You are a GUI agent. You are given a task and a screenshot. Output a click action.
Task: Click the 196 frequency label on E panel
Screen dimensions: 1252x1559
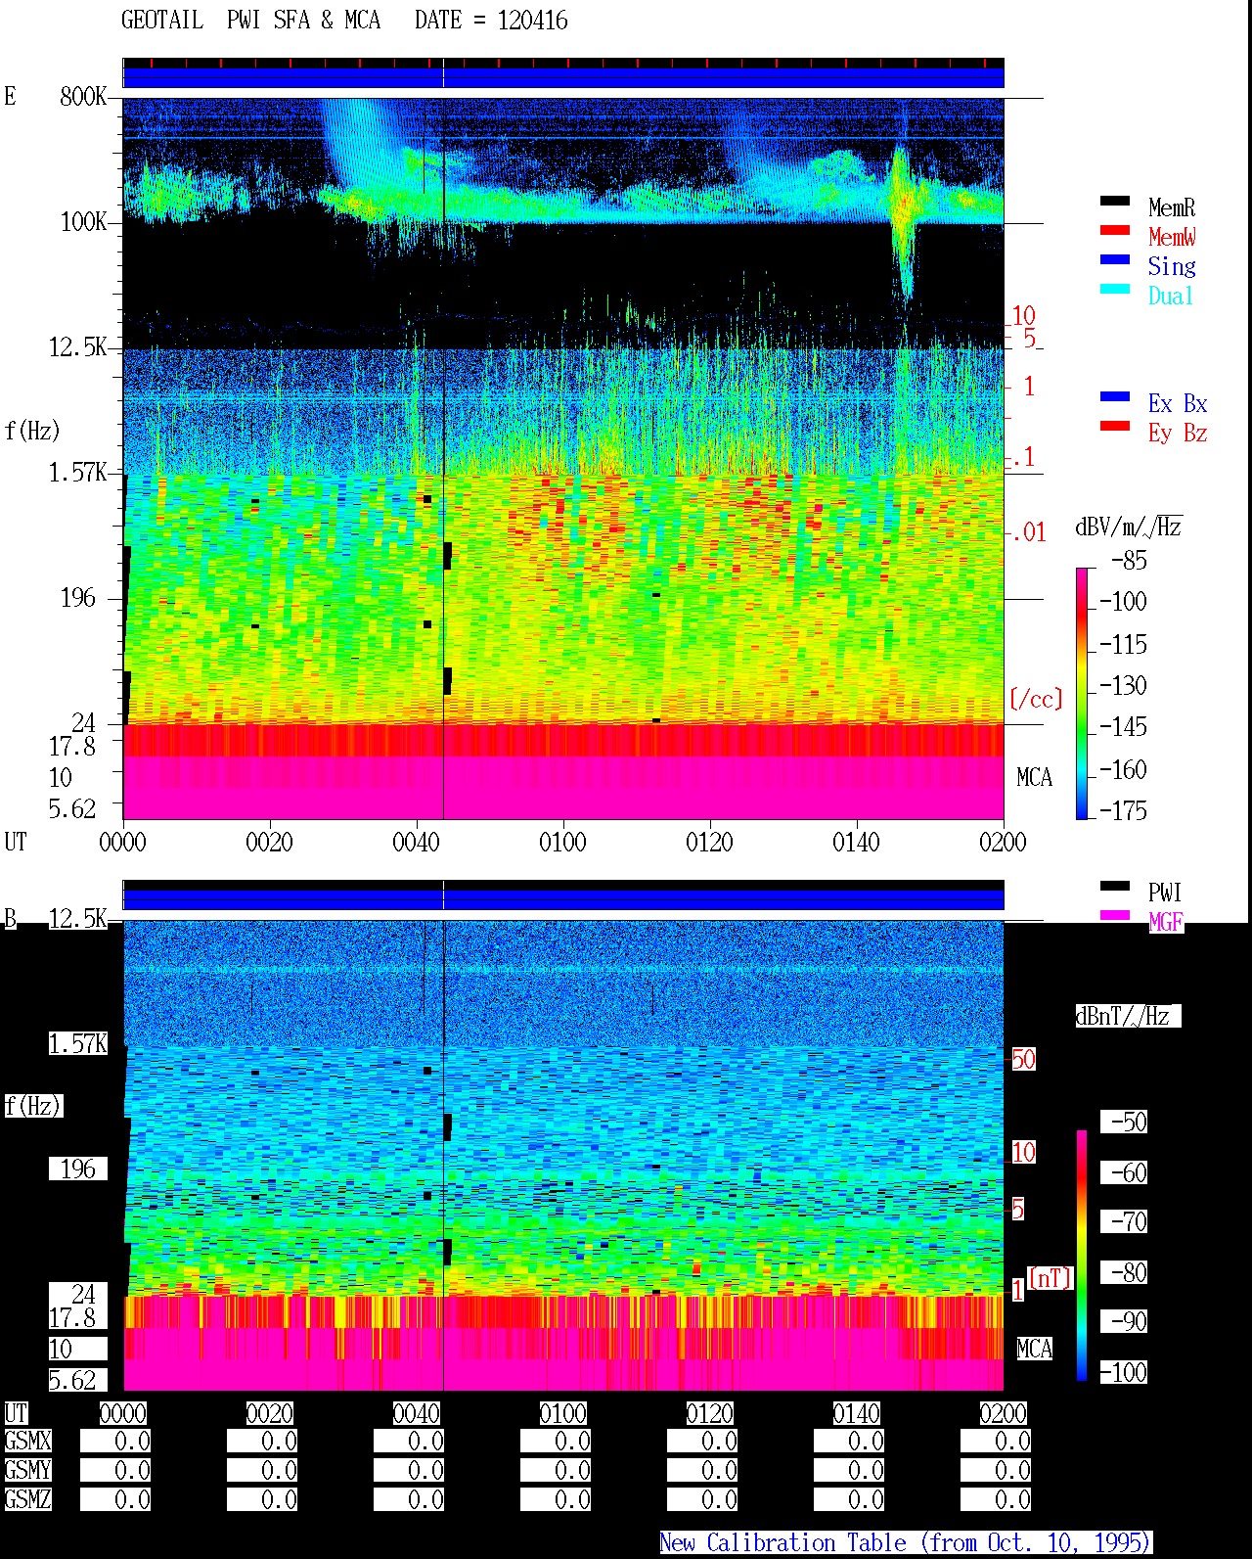tap(78, 597)
